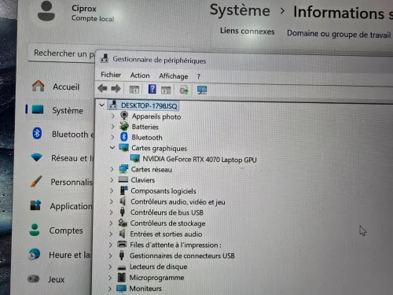Image resolution: width=393 pixels, height=295 pixels.
Task: Expand the Appareils photo category
Action: click(113, 116)
